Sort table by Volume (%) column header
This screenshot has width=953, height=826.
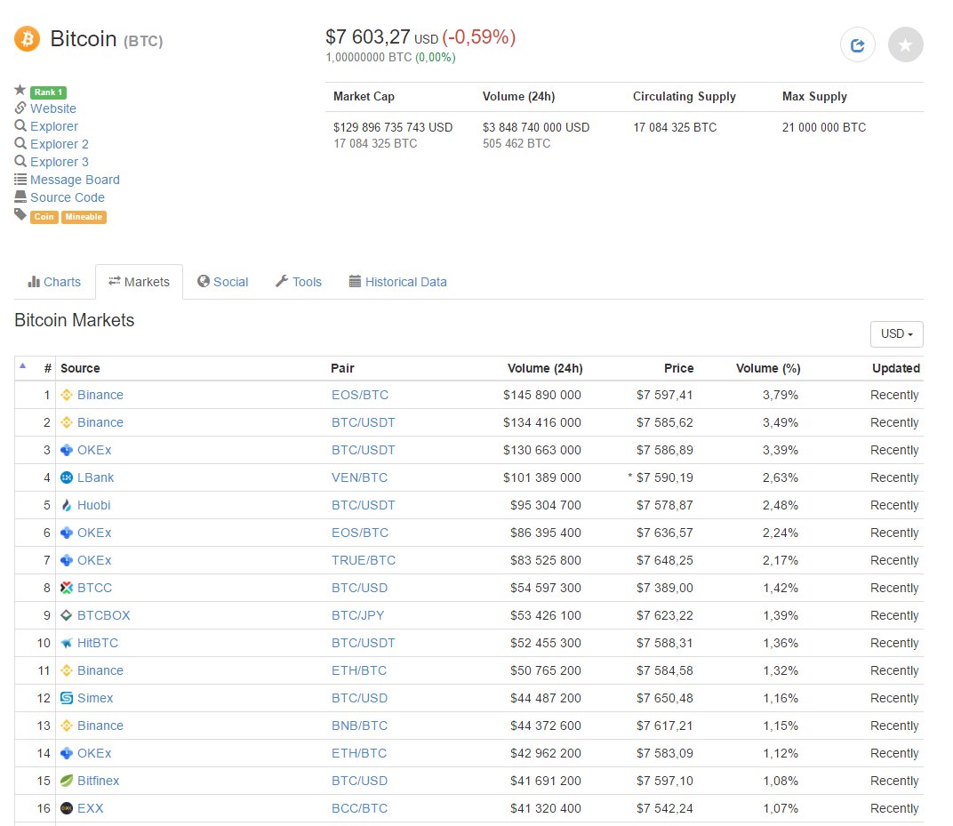point(767,368)
